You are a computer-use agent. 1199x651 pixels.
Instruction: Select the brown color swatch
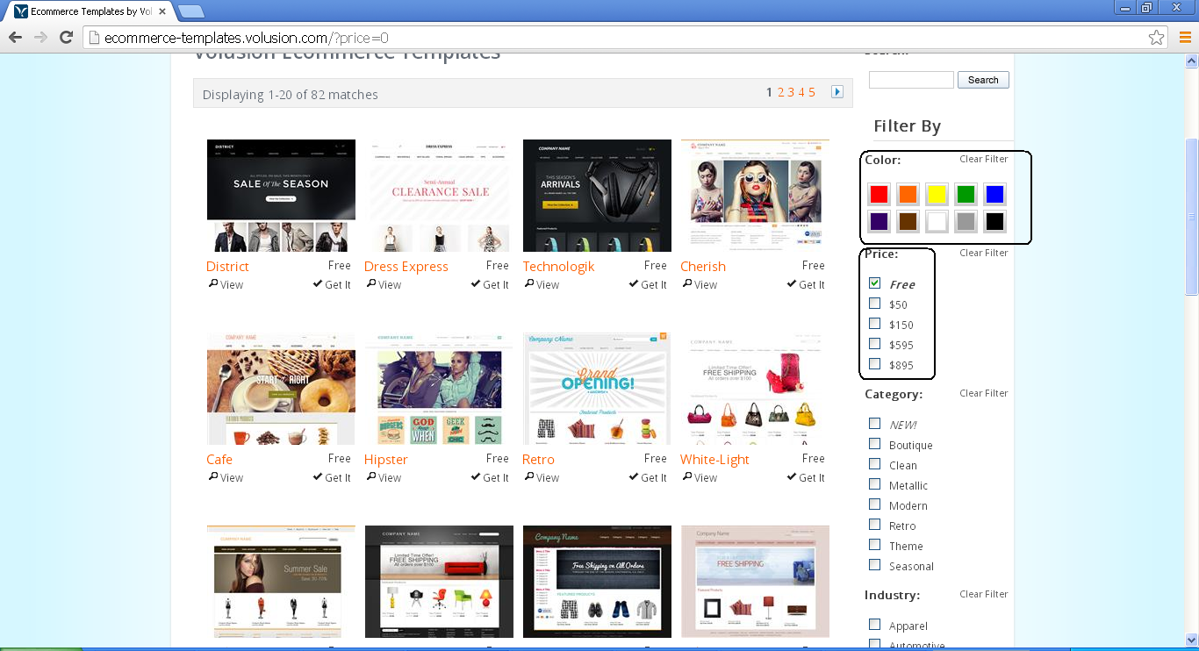click(x=908, y=221)
